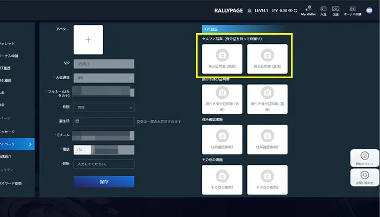Upload selfie photo 身分証明書 (裏面)

pos(267,60)
